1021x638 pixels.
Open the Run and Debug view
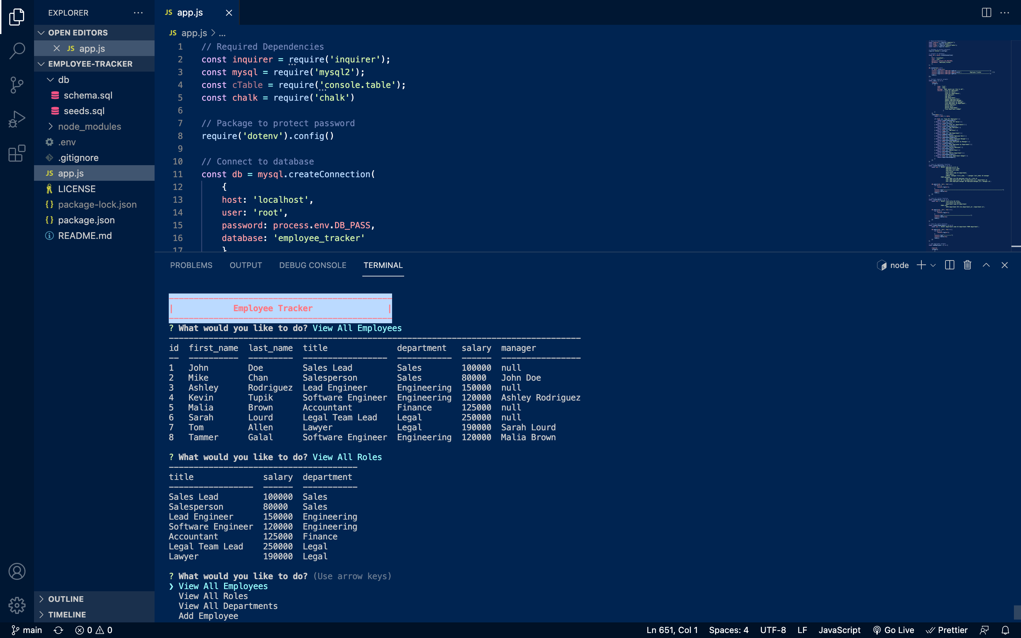[x=16, y=119]
